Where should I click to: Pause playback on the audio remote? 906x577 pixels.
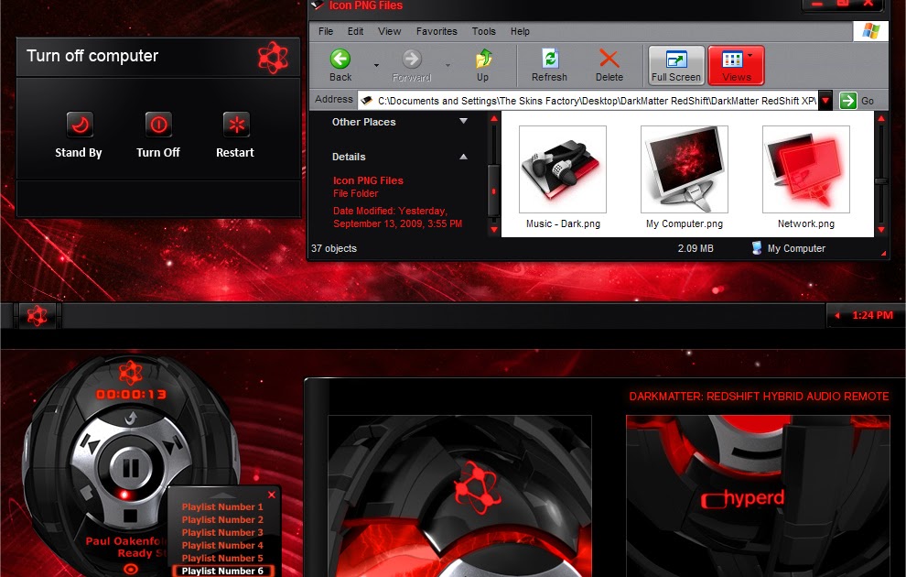click(x=131, y=468)
